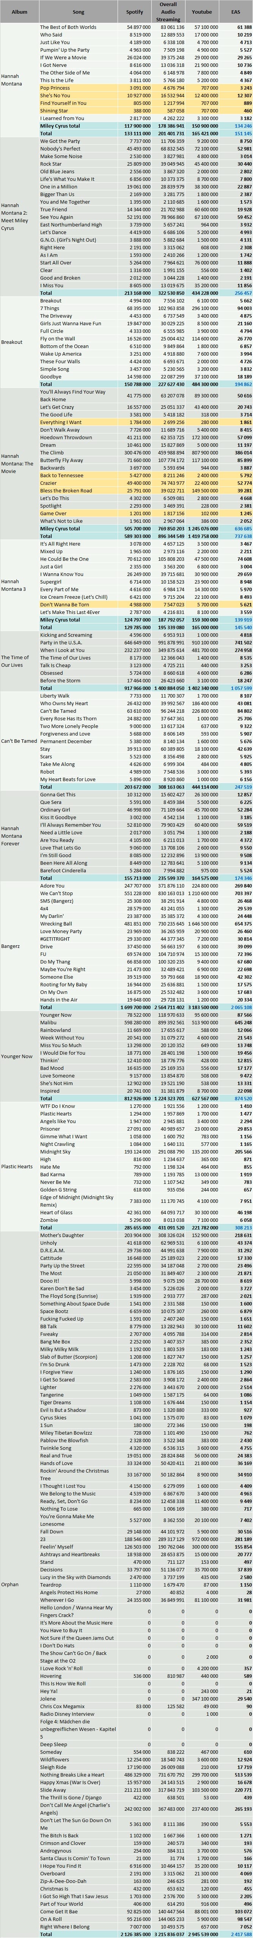Select Don't Wanna Be Torn highlighted row
Screen dimensions: 253x1938
[146, 604]
